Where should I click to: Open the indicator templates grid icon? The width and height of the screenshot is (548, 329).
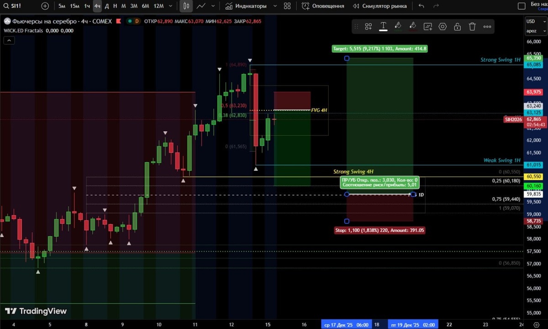pyautogui.click(x=287, y=6)
